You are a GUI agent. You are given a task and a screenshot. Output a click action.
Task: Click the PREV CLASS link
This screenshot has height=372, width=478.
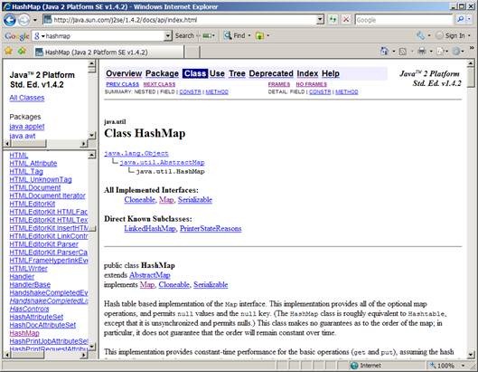(122, 84)
